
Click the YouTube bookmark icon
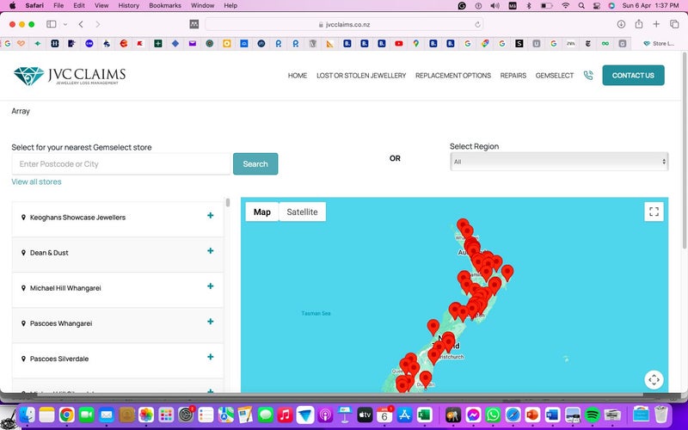pyautogui.click(x=399, y=44)
